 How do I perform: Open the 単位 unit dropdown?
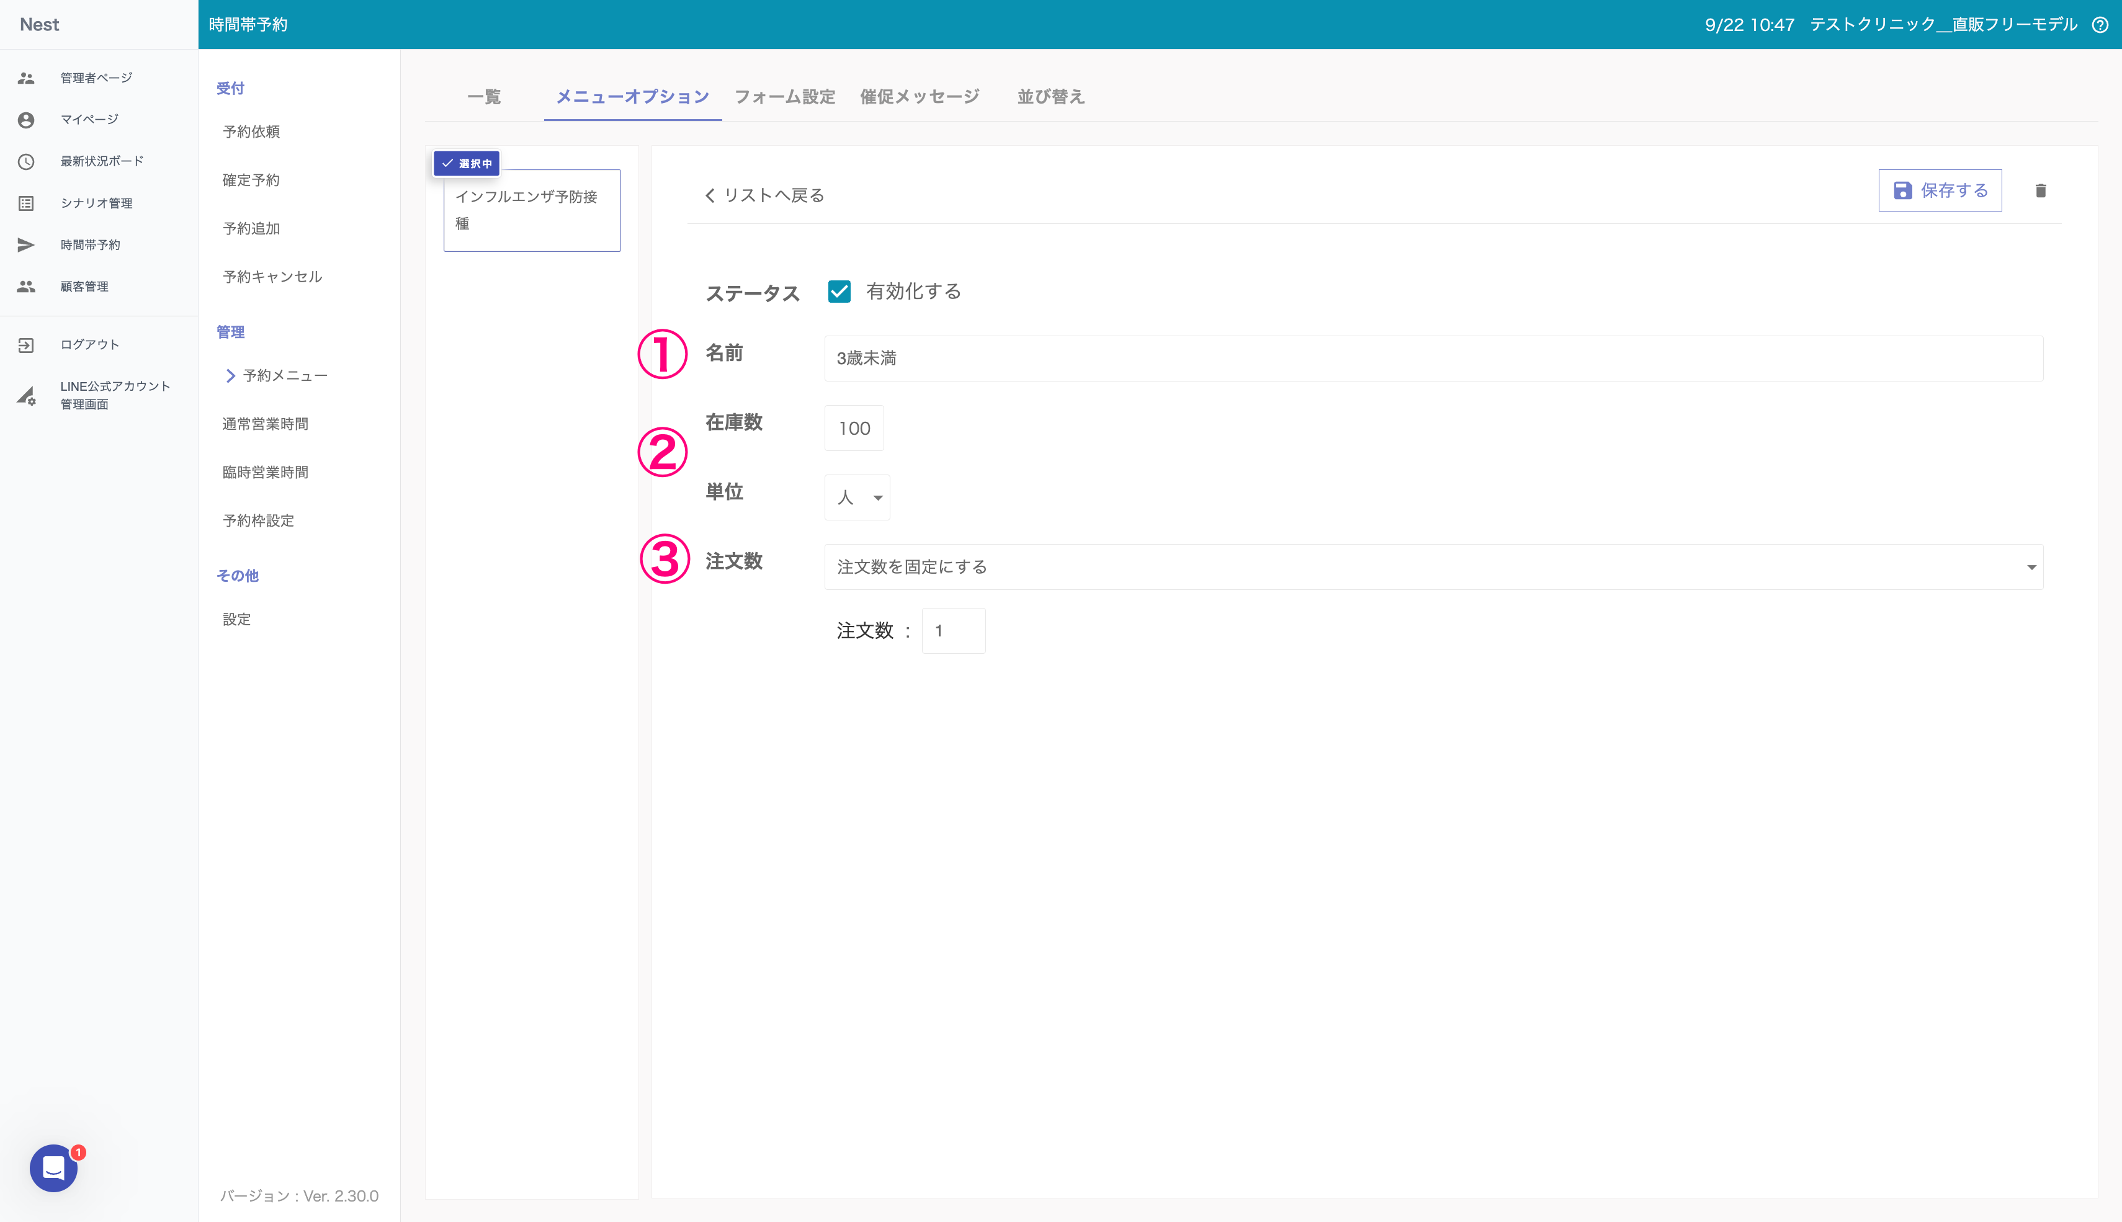tap(857, 497)
